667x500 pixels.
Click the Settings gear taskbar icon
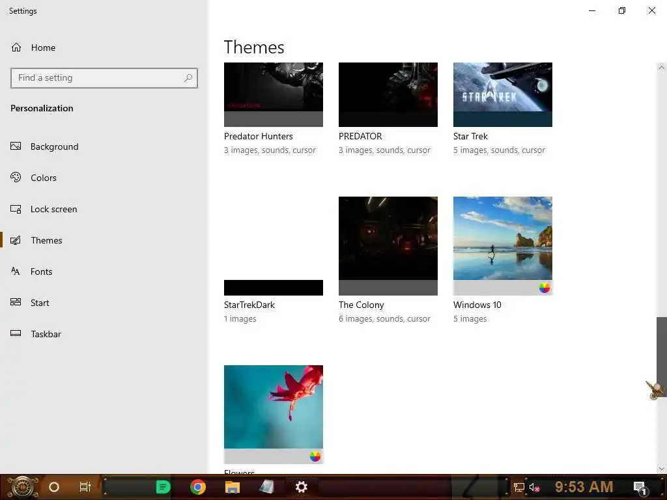pyautogui.click(x=301, y=487)
